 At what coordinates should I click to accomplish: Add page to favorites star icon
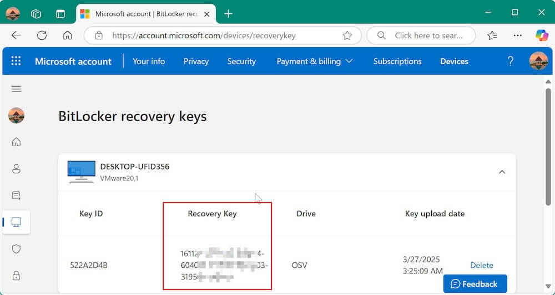tap(347, 35)
